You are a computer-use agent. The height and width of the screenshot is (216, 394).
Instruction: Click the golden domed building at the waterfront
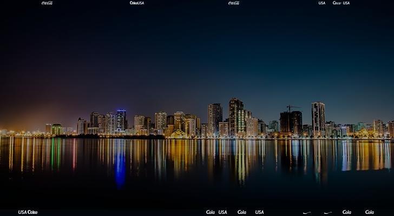(x=177, y=133)
